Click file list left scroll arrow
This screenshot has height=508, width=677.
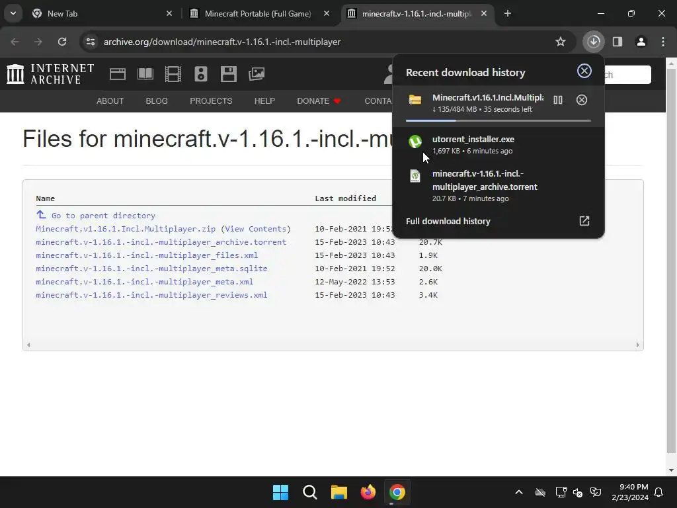28,345
